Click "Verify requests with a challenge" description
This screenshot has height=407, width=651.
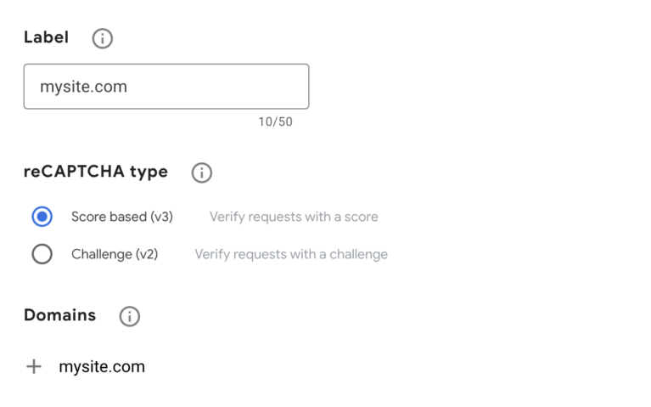[291, 254]
